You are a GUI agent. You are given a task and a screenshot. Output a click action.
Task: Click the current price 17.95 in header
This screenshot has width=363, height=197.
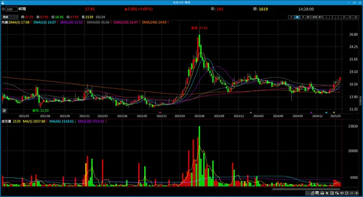90,9
